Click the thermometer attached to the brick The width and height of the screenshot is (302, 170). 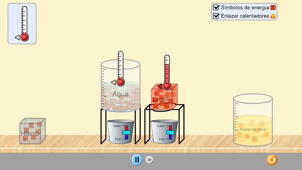pyautogui.click(x=166, y=71)
